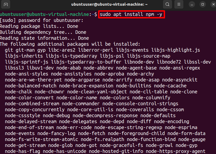Screen dimensions: 216x154
Task: Open the terminal search
Action: [167, 4]
